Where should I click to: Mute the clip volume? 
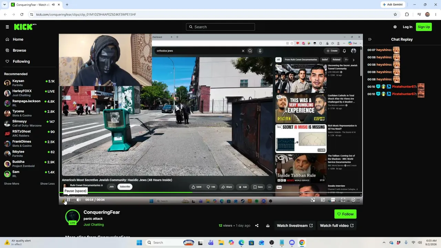tap(79, 200)
